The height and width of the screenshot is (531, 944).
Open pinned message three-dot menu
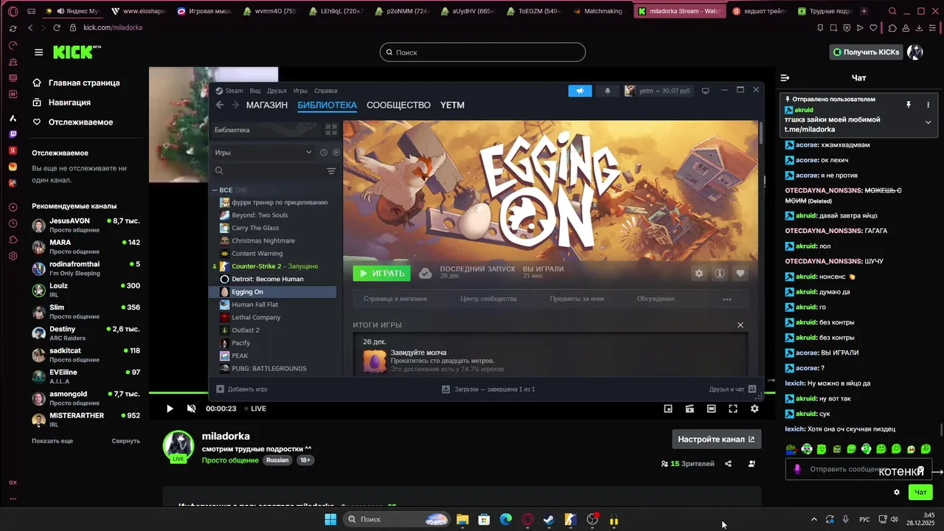pos(928,105)
